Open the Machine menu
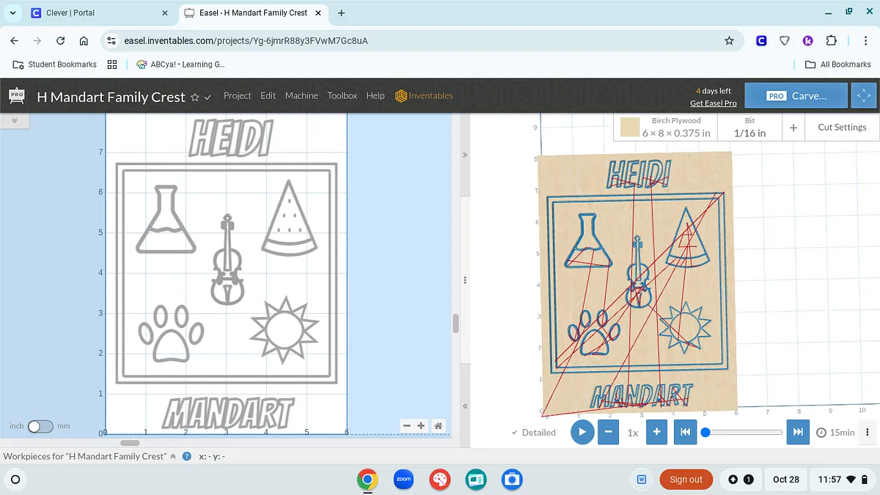The image size is (880, 495). click(x=301, y=96)
